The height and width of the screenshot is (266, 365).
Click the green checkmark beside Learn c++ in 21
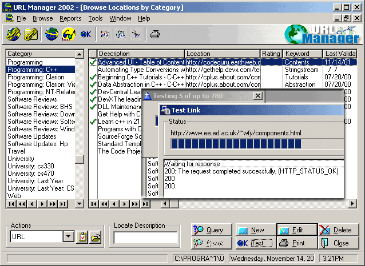(x=93, y=122)
